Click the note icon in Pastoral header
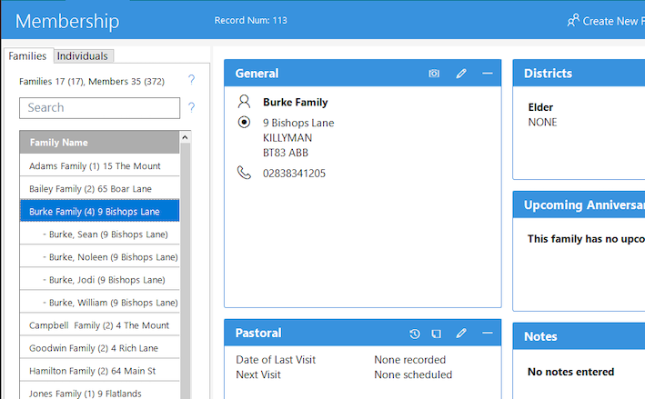This screenshot has height=399, width=645. [x=437, y=334]
